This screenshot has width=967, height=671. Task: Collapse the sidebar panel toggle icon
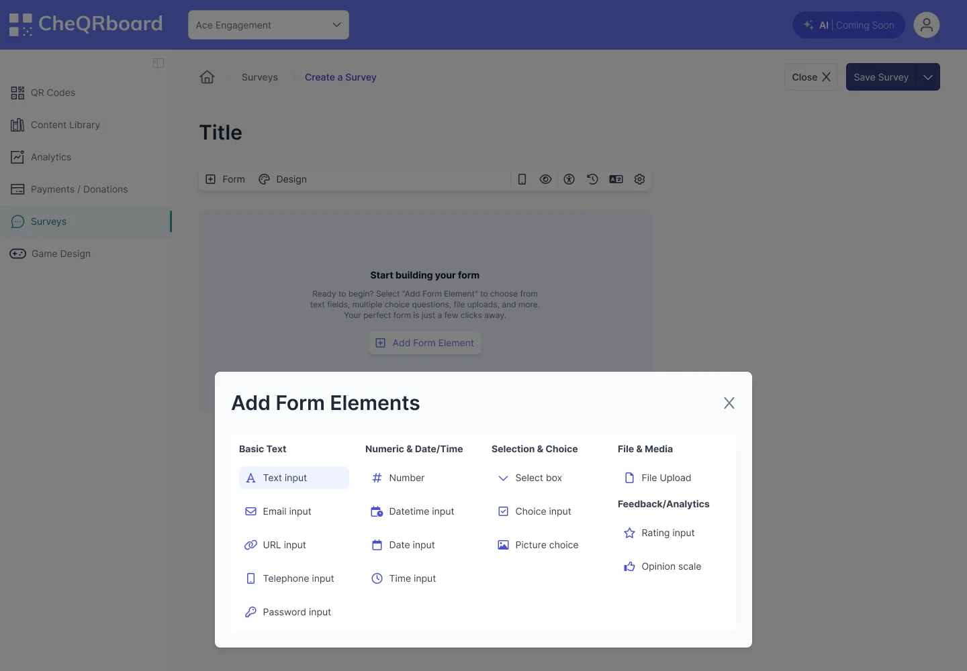[x=158, y=63]
